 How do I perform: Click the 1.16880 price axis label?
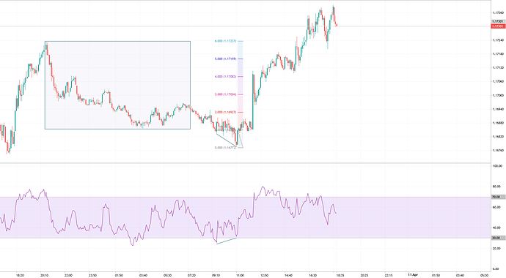498,123
